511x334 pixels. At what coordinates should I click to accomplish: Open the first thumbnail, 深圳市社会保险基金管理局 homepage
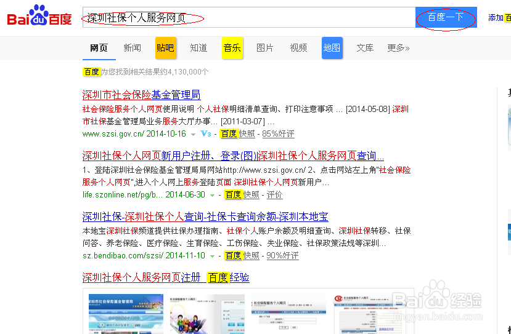(126, 314)
